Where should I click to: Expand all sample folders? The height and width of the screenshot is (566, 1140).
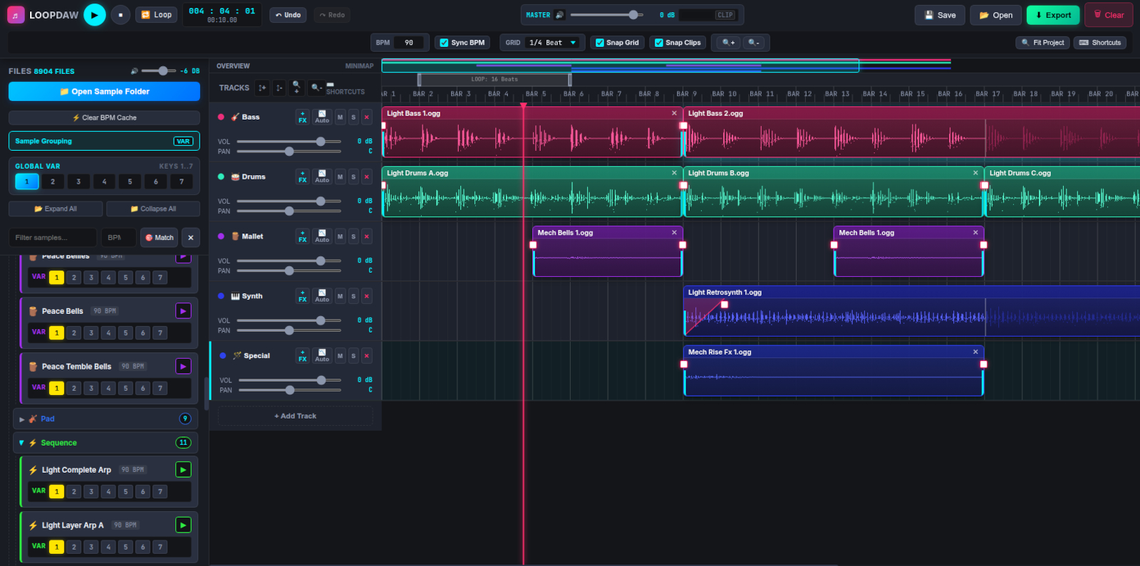click(x=56, y=209)
